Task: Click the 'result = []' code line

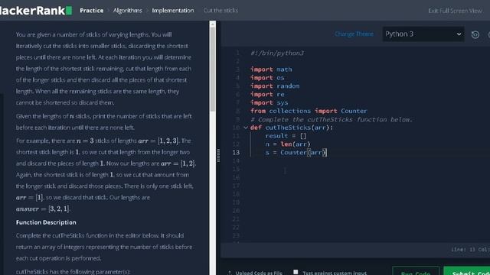Action: (286, 136)
